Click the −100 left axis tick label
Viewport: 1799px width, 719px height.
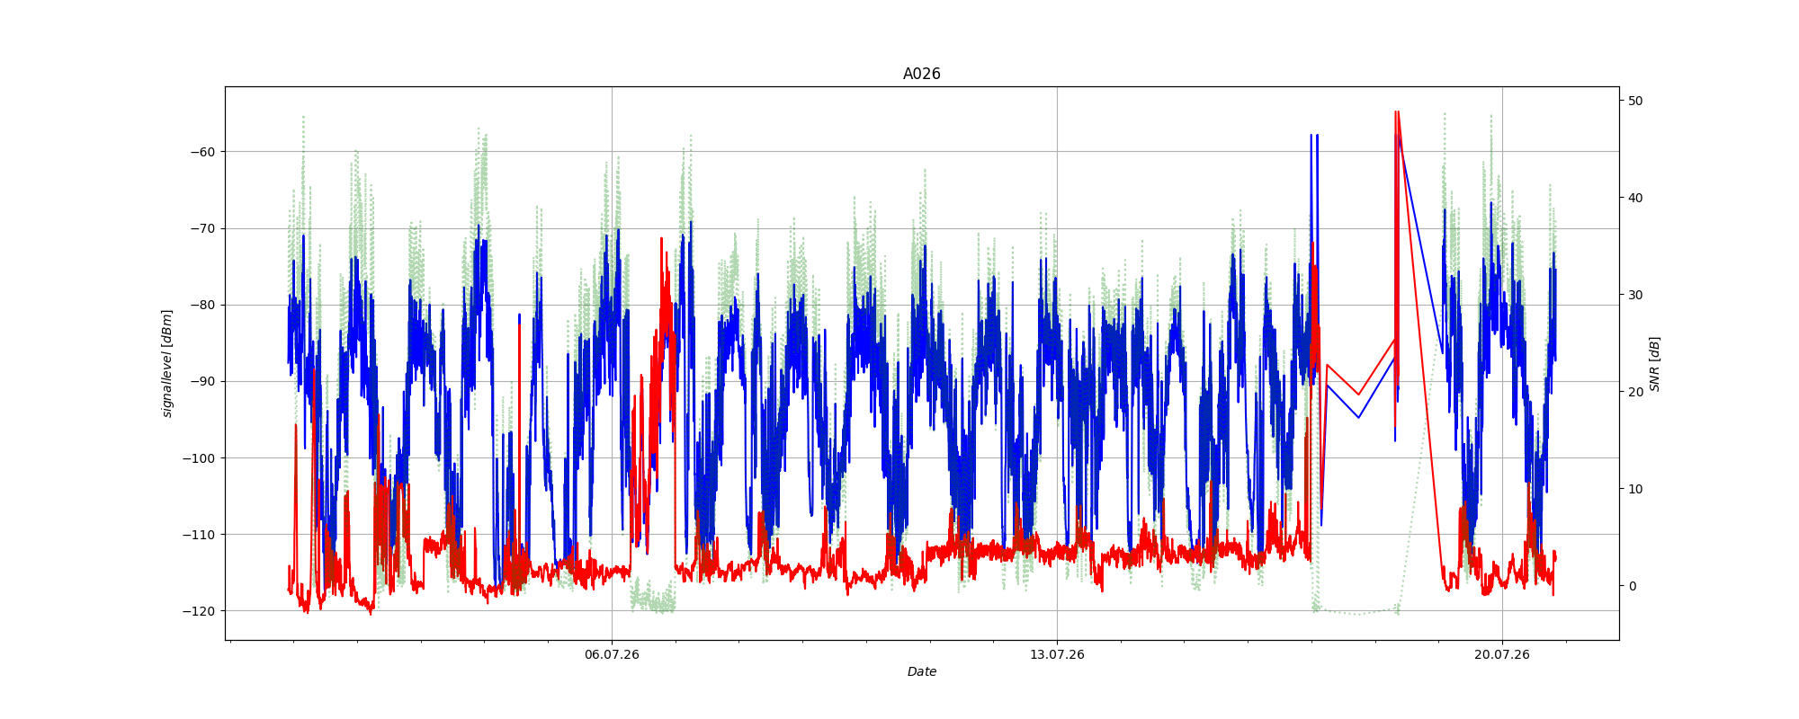point(199,458)
